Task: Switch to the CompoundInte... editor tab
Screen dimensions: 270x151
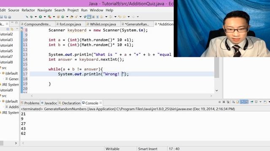Action: 38,24
